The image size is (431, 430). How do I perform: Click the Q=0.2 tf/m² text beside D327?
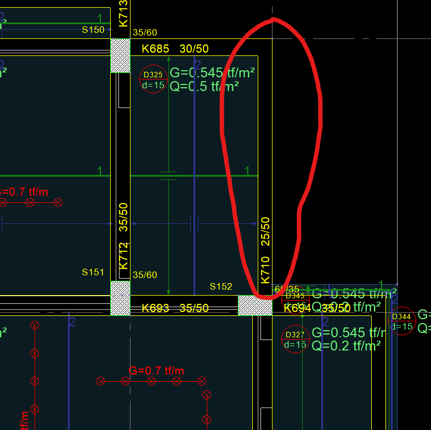pos(346,346)
